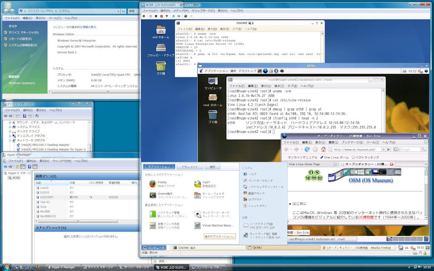
Task: Open Clipboard menu in VM connection window
Action: coord(203,11)
